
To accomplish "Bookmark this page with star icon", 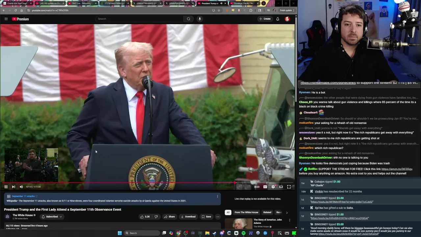I will pos(219,10).
